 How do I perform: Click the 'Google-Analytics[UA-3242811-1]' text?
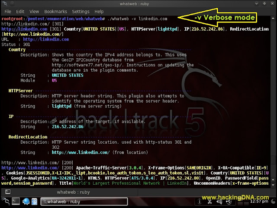[47, 178]
